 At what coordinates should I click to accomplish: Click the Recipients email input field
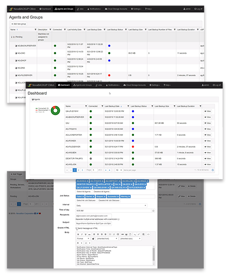click(x=93, y=216)
